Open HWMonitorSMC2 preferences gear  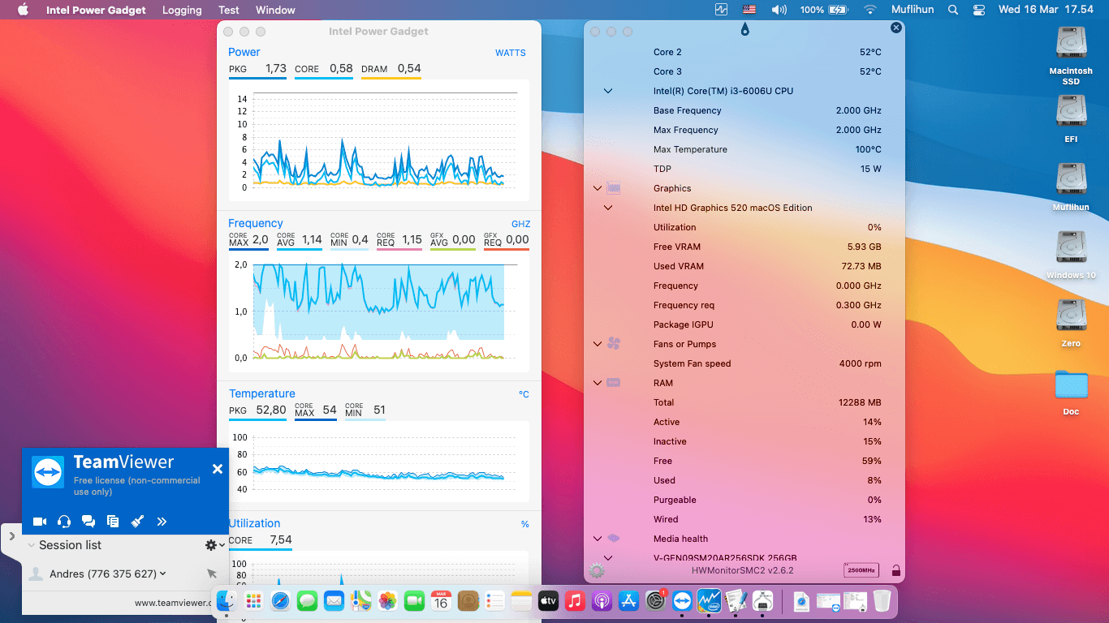coord(596,570)
